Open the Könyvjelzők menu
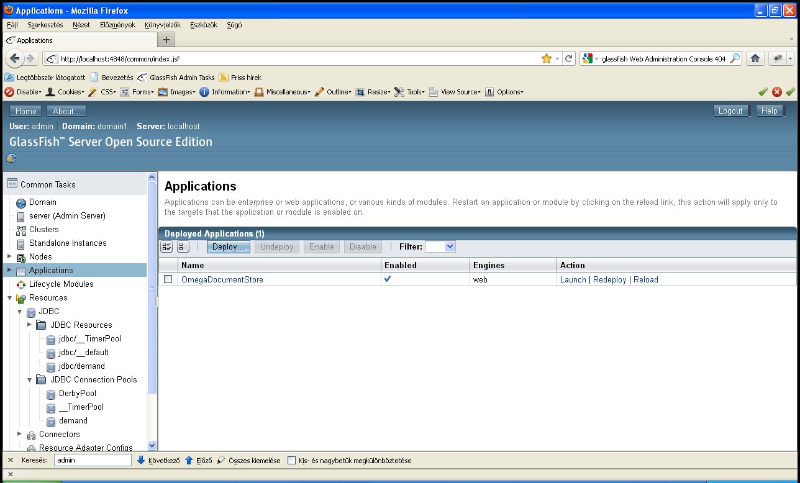Screen dimensions: 800x483 163,25
